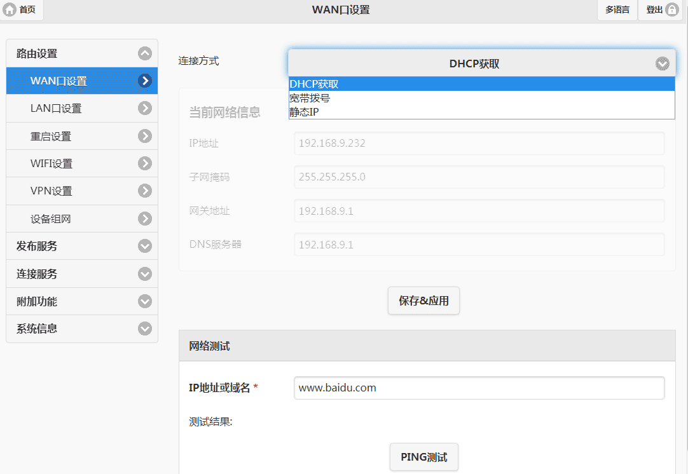This screenshot has height=474, width=688.
Task: Click the home icon in the header
Action: [10, 10]
